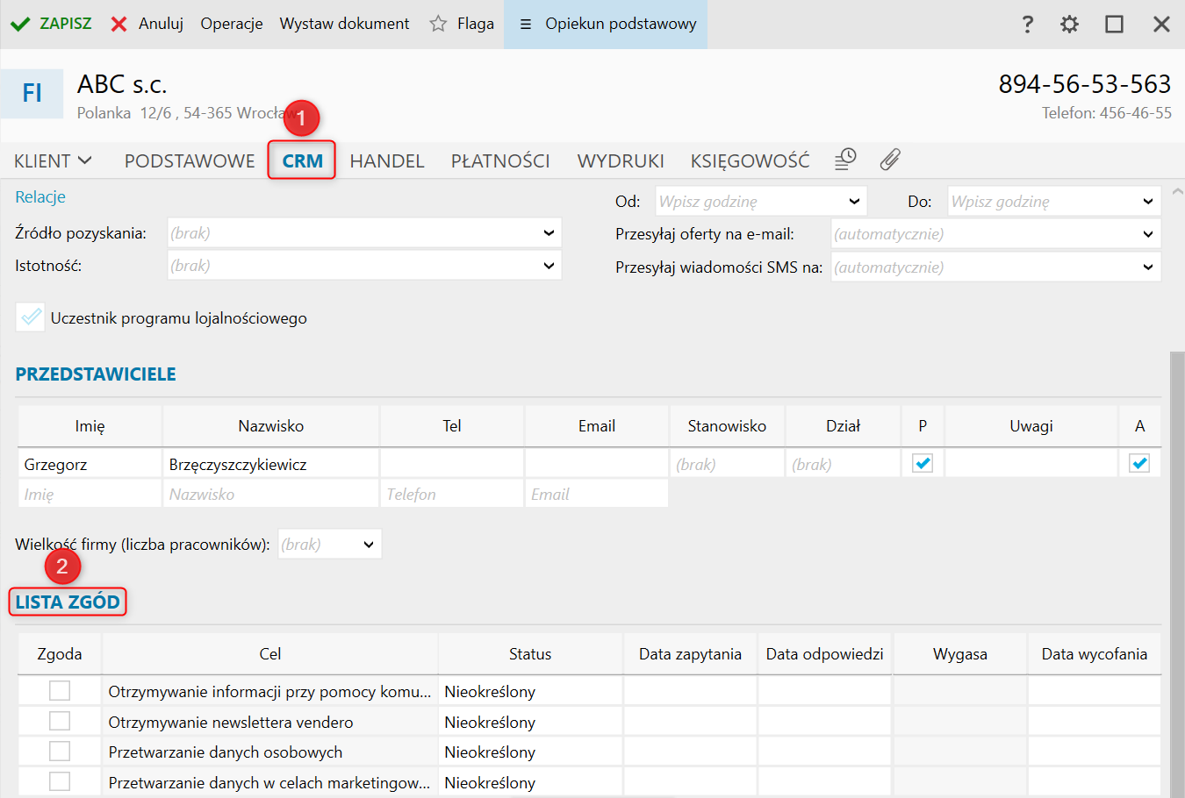
Task: Click new representative Telefon input field
Action: (452, 495)
